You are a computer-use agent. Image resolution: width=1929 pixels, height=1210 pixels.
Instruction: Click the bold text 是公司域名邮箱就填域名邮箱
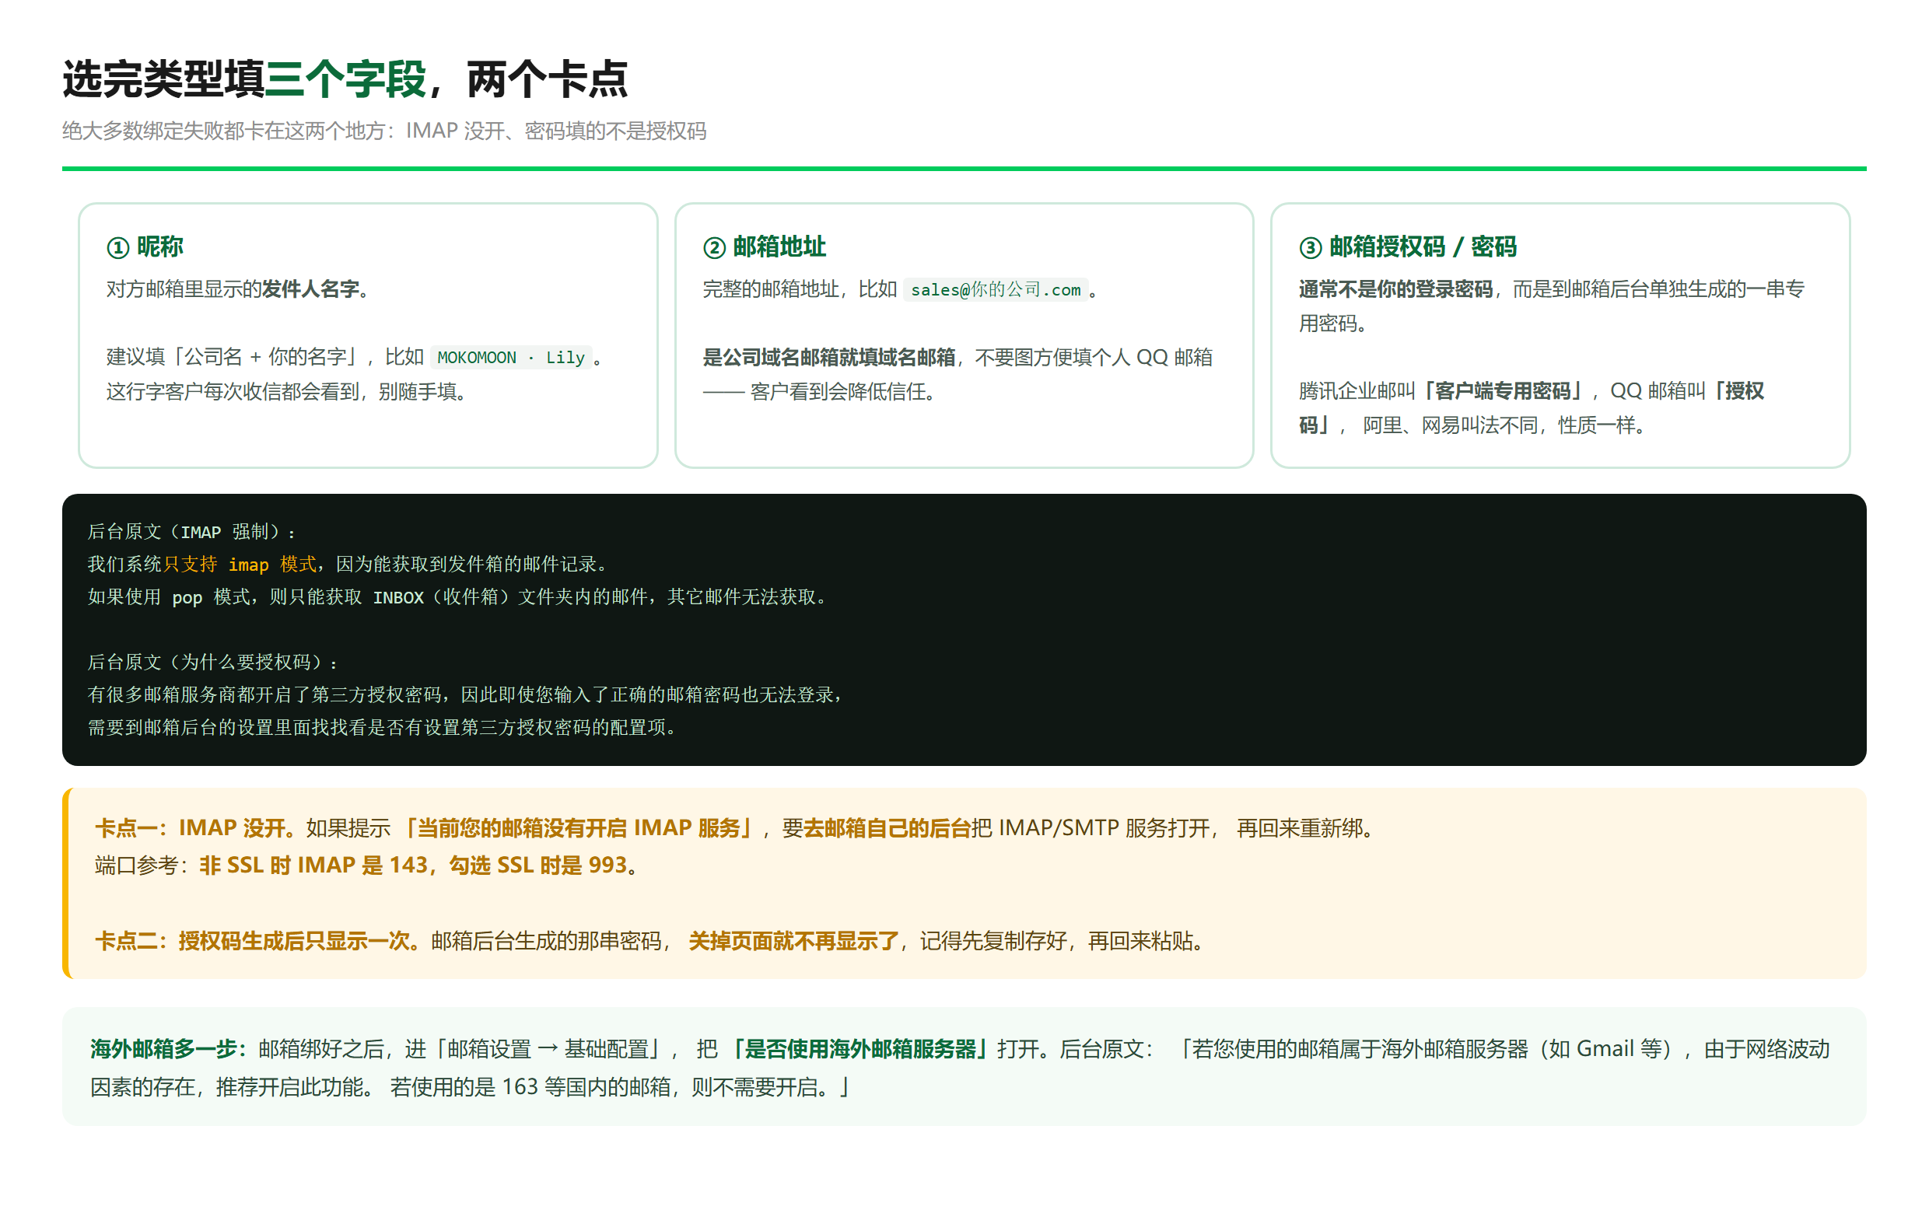pos(828,357)
